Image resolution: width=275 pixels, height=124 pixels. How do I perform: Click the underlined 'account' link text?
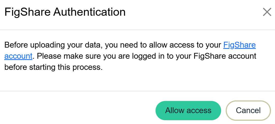[18, 56]
